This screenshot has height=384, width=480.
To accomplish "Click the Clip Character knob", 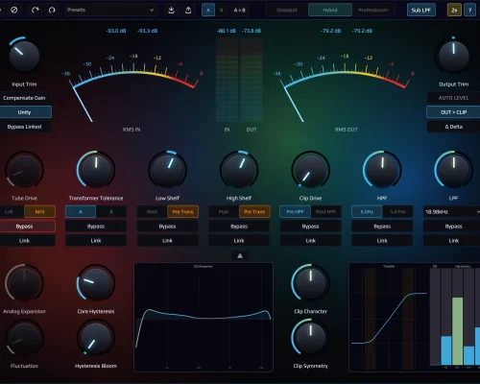I will pyautogui.click(x=310, y=283).
